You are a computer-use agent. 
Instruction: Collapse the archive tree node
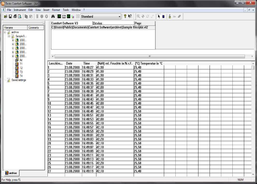[x=5, y=32]
